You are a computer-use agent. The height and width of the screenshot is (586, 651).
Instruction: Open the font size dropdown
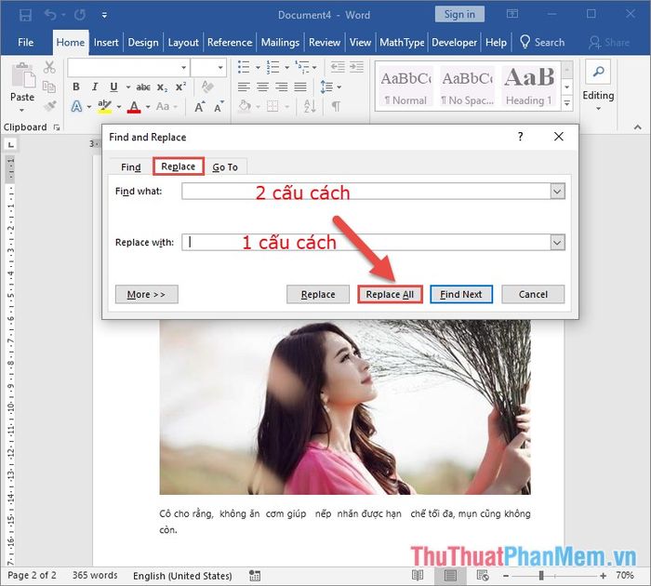click(x=220, y=67)
